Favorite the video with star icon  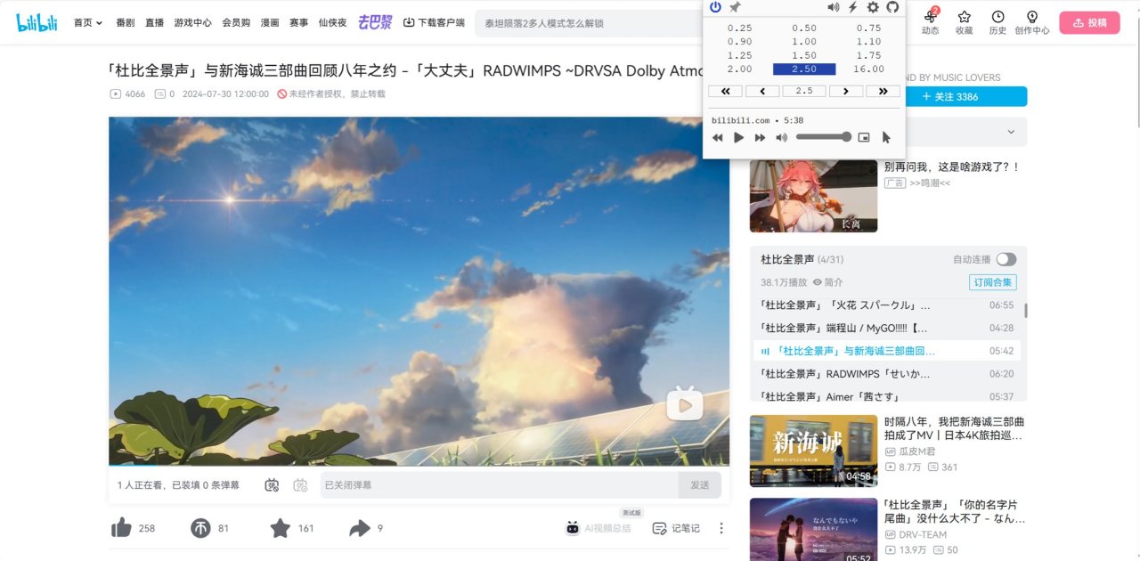(280, 528)
